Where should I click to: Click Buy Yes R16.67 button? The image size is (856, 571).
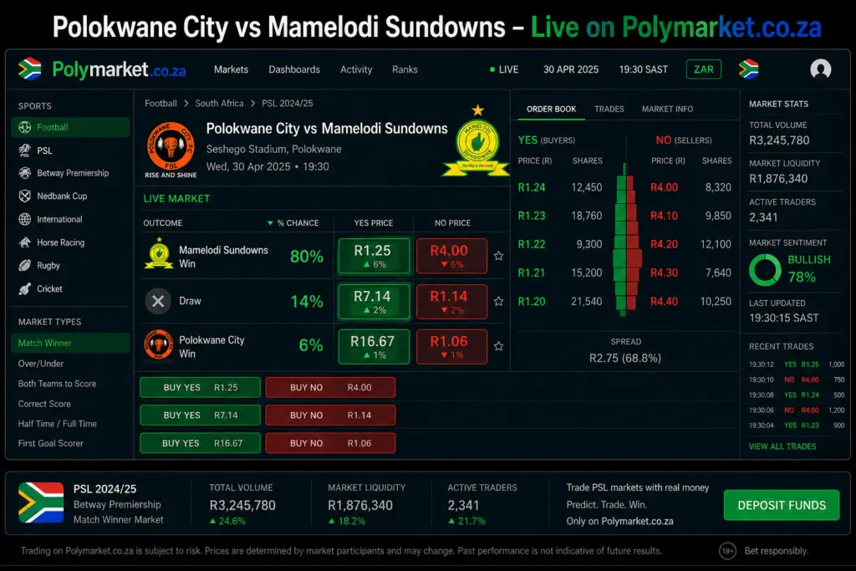coord(201,443)
